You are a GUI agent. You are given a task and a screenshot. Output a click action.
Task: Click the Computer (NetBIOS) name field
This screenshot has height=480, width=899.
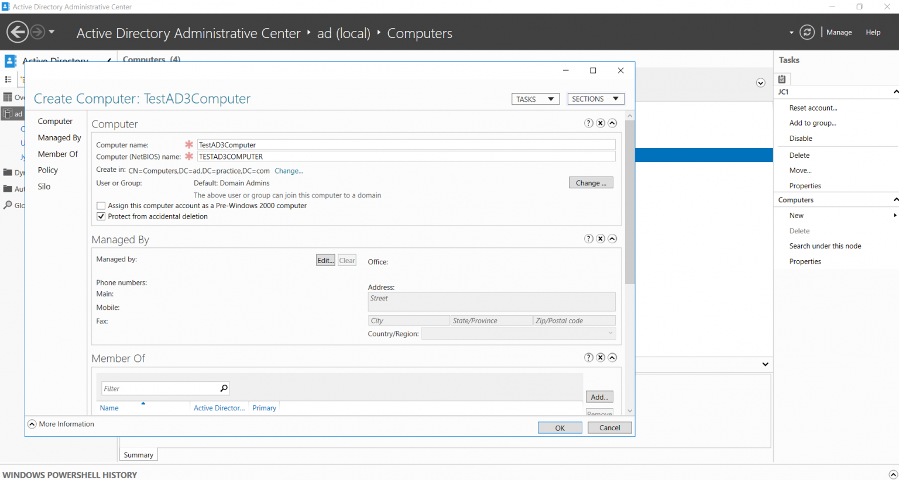coord(406,156)
